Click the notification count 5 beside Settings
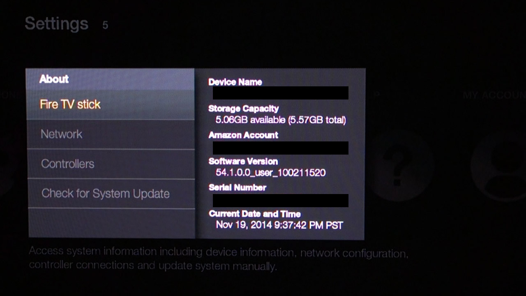This screenshot has height=296, width=526. (x=105, y=25)
